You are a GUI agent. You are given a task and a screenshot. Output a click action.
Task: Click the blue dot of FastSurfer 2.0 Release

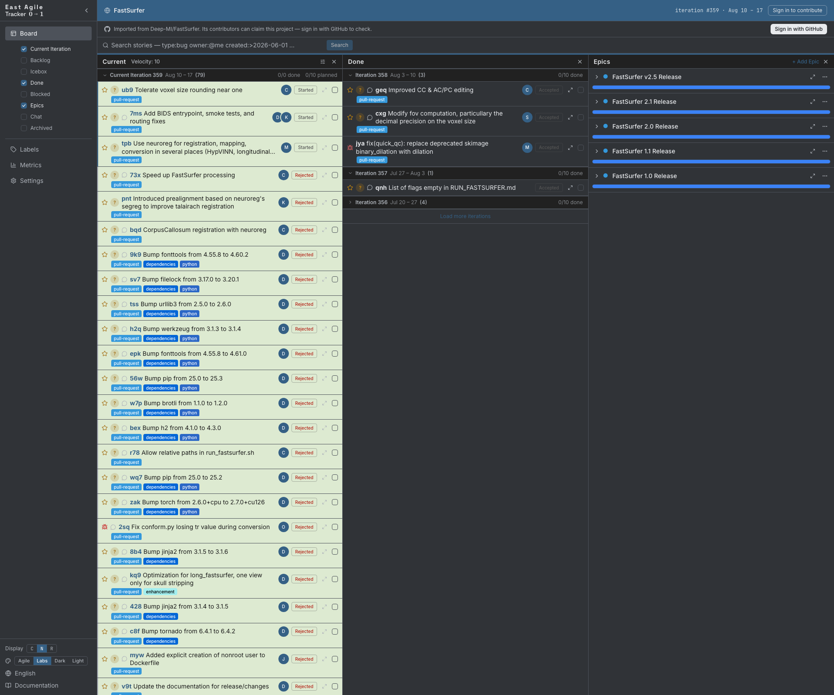[606, 126]
